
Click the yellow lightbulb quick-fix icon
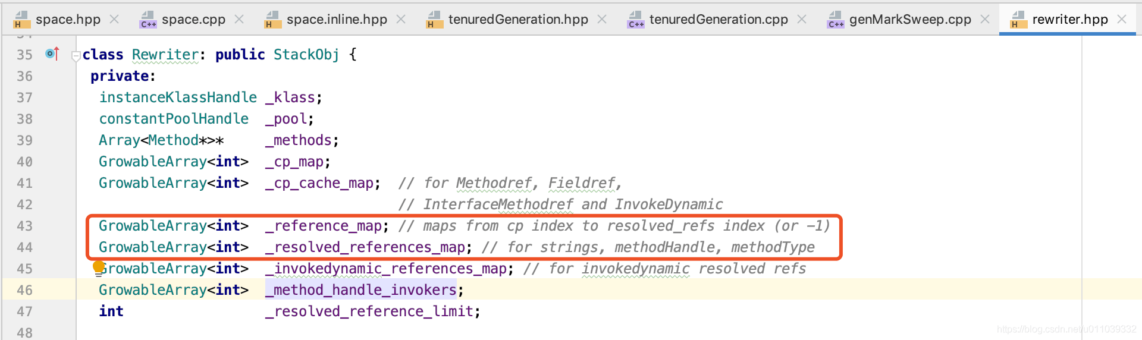99,268
